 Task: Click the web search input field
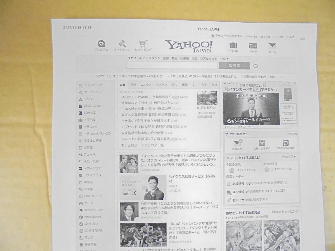pyautogui.click(x=171, y=66)
